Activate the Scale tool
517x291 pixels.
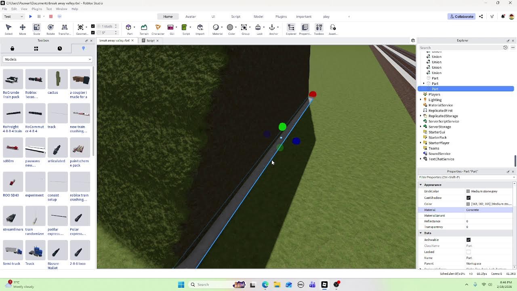click(36, 29)
